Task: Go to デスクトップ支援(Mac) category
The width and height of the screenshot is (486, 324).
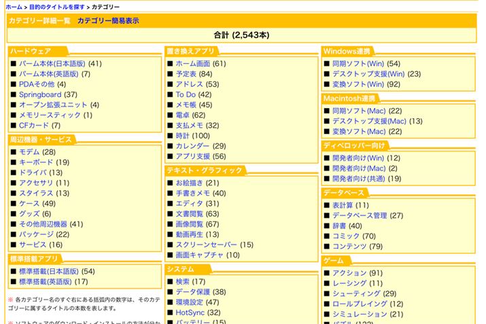Action: 368,121
